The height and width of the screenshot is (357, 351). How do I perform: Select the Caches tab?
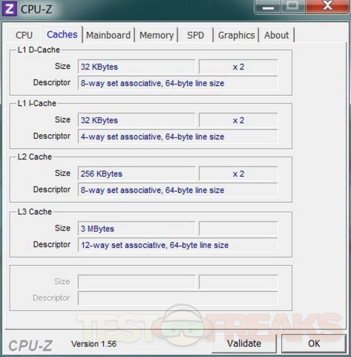click(x=62, y=35)
